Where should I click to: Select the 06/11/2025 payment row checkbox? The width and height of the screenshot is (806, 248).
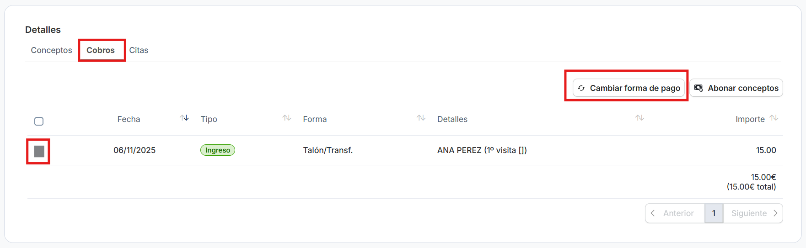[x=39, y=151]
